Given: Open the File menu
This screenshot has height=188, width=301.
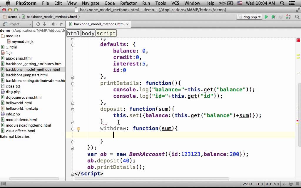Looking at the screenshot, I should pos(45,3).
